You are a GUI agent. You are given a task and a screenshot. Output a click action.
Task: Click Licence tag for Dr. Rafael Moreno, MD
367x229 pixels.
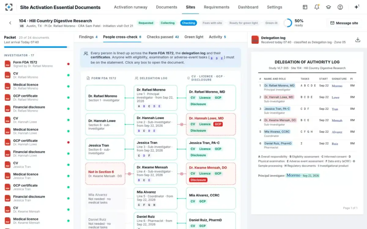tap(205, 98)
